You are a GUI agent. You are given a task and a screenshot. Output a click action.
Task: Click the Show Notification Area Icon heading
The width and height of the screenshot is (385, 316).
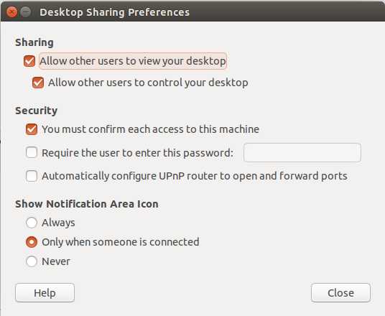point(87,204)
